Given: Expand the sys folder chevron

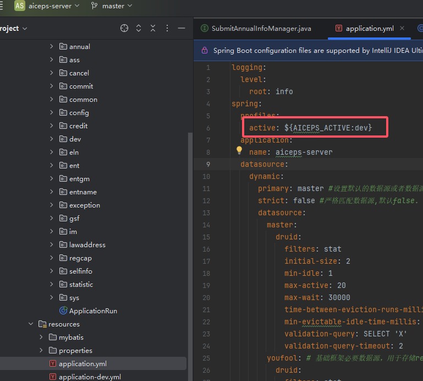Looking at the screenshot, I should point(52,297).
